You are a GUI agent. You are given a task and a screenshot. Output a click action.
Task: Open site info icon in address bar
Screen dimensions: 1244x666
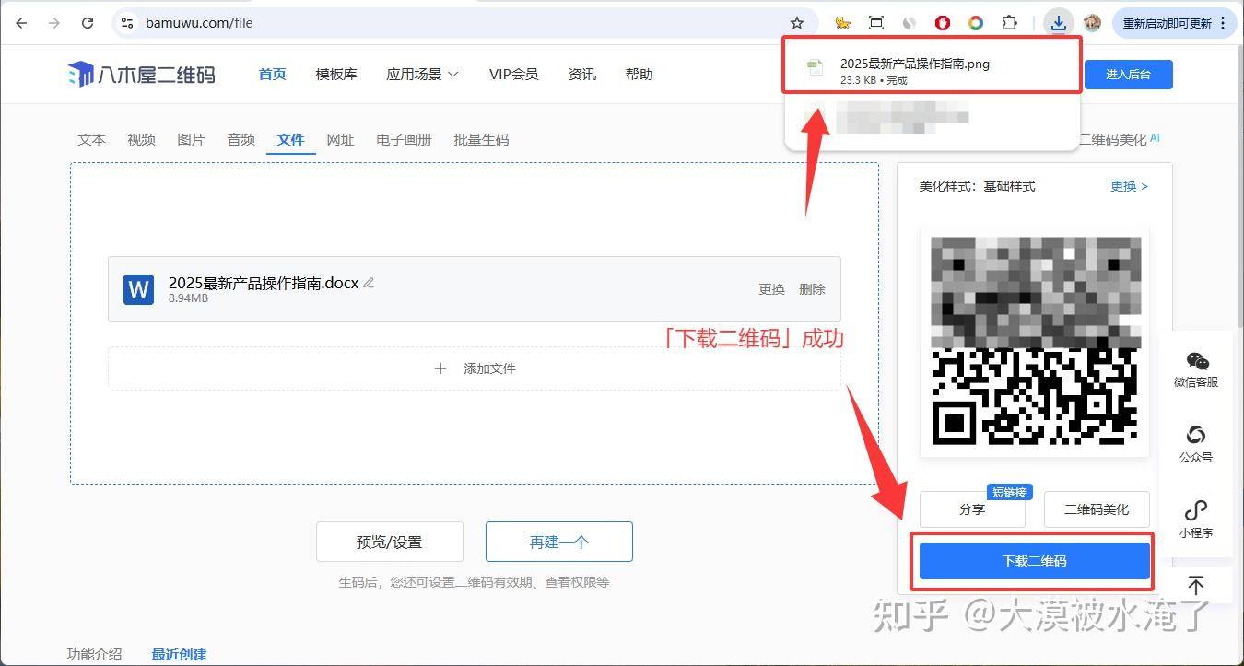(127, 23)
